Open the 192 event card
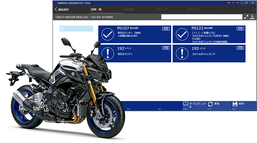This screenshot has height=143, width=257. point(134,54)
